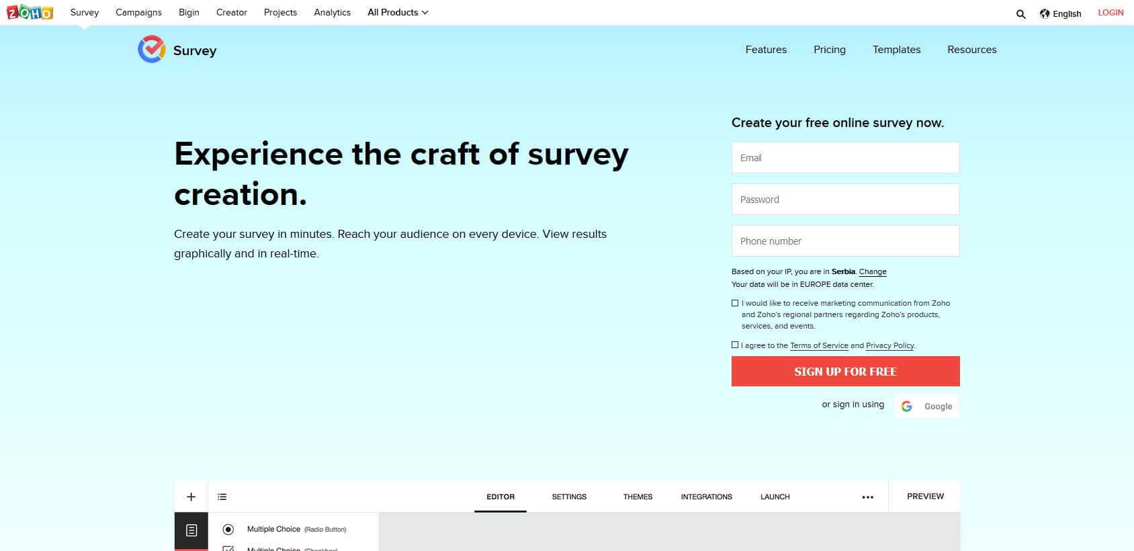Click the add question plus icon

(191, 496)
